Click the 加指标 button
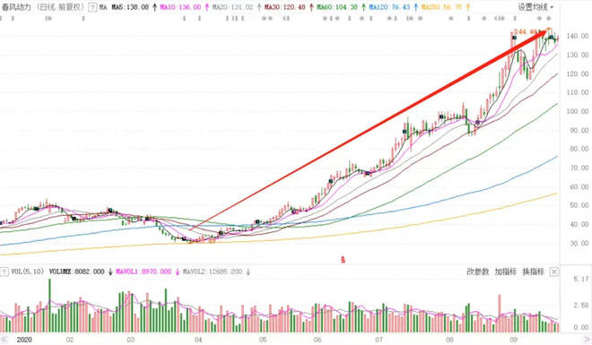This screenshot has height=345, width=592. (x=506, y=272)
